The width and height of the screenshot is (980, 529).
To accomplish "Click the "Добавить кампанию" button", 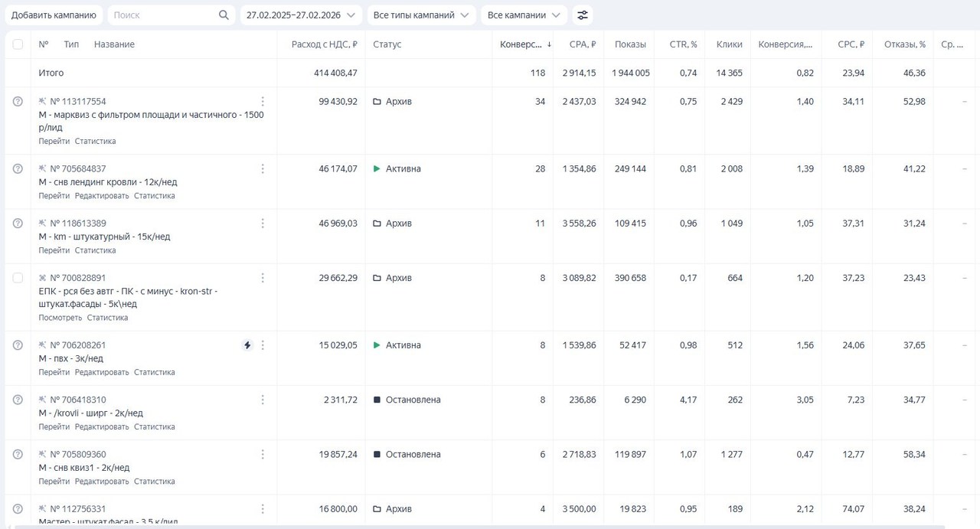I will 54,15.
